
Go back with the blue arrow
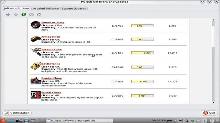point(8,15)
